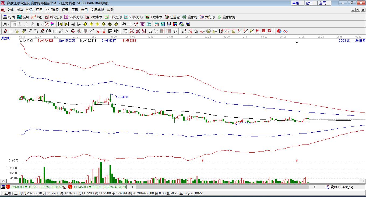The image size is (366, 197).
Task: Select the fan lines drawing tool
Action: coord(132,31)
